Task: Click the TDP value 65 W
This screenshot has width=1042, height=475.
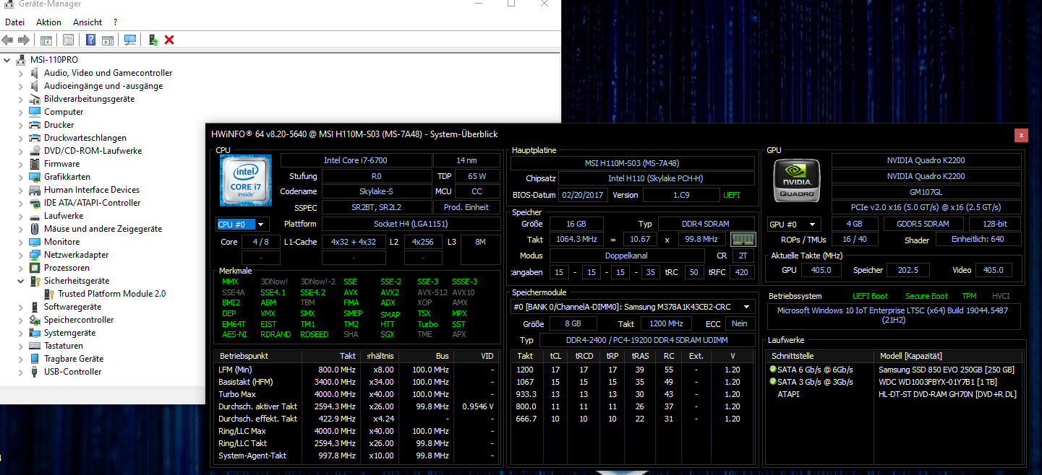Action: 477,176
